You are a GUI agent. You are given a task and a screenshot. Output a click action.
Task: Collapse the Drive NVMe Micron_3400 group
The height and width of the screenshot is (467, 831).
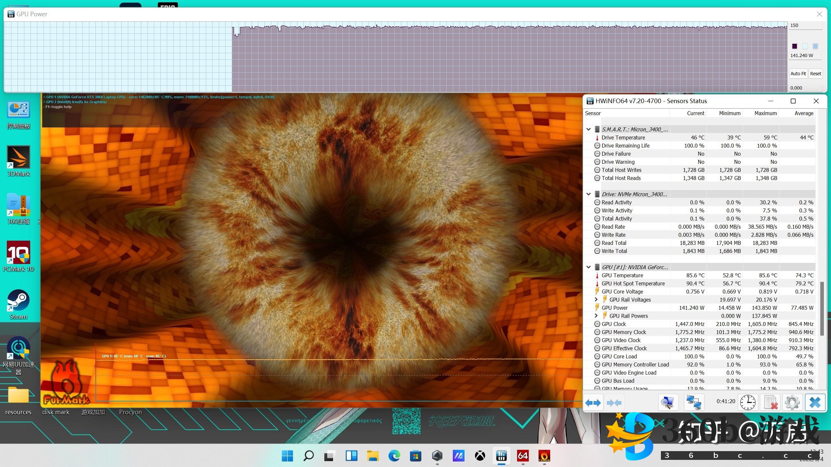tap(589, 194)
